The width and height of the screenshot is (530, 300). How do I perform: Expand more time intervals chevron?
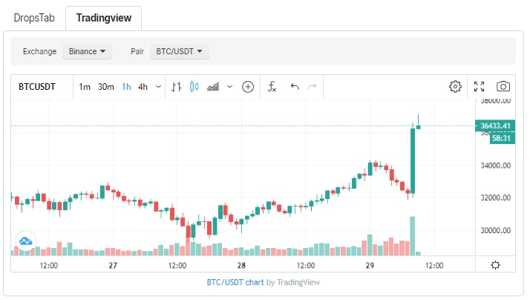point(158,87)
